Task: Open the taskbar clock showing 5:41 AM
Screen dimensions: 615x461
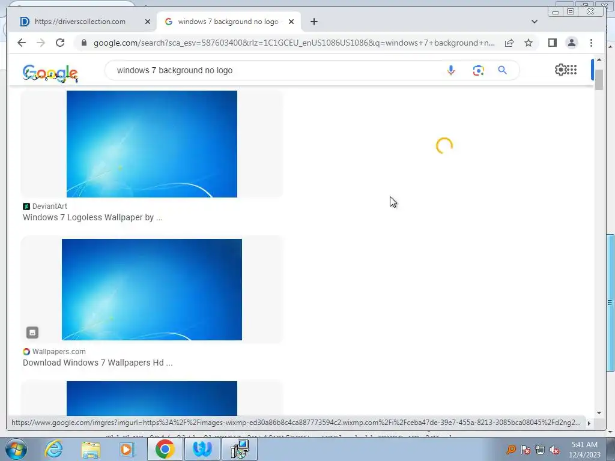Action: [584, 450]
